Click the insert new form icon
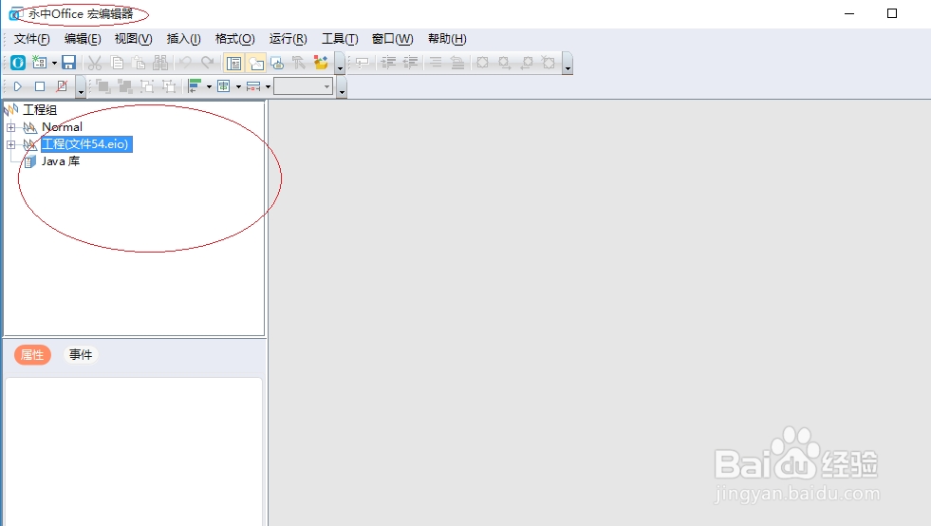931x526 pixels. click(x=40, y=63)
